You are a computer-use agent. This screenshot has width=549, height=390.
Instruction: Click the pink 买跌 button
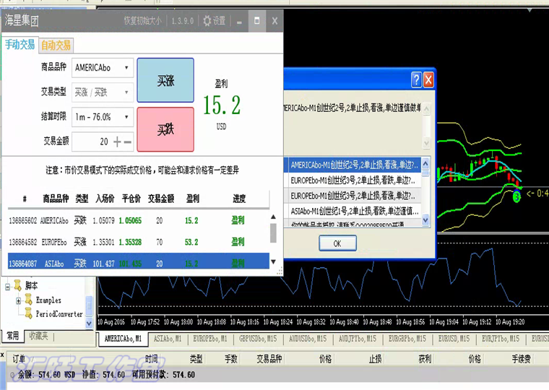pyautogui.click(x=165, y=129)
